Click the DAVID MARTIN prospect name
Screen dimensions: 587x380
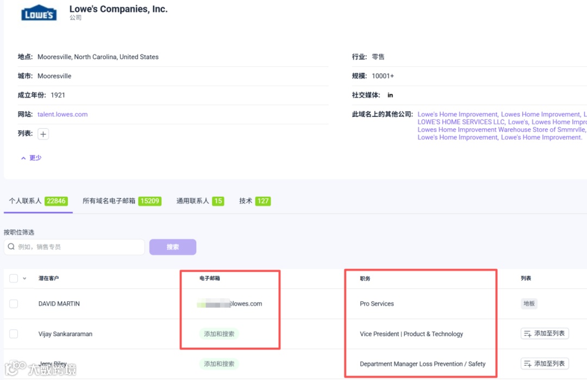point(59,304)
